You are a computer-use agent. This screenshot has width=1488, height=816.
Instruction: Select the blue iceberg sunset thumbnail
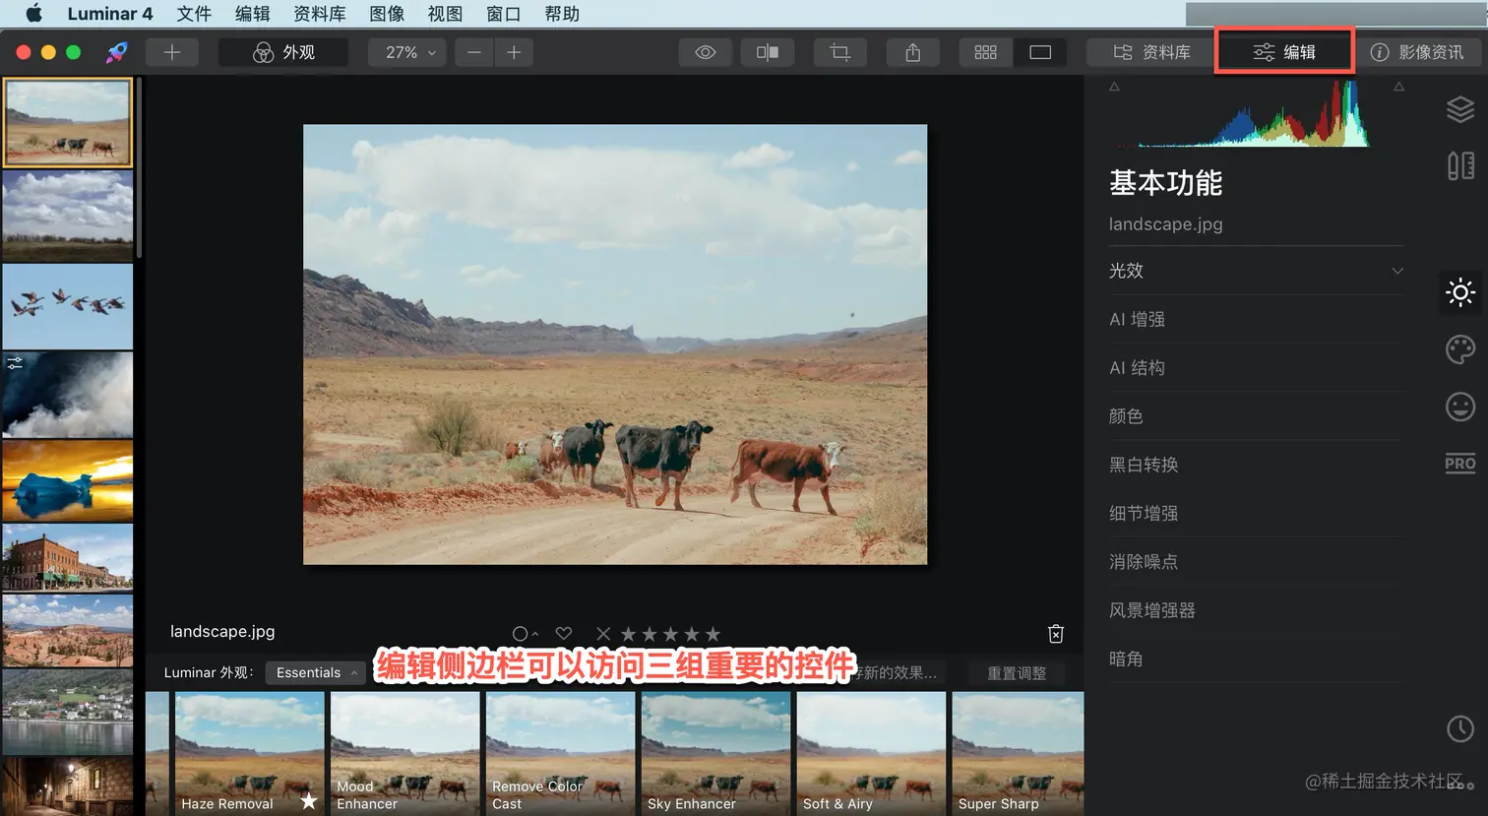(x=67, y=480)
